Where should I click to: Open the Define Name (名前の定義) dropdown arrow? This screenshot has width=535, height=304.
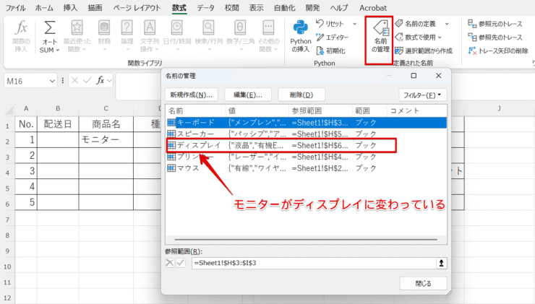click(x=447, y=24)
